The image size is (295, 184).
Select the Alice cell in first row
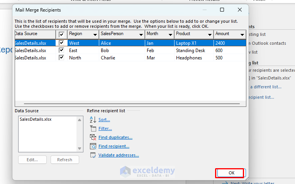click(x=122, y=43)
